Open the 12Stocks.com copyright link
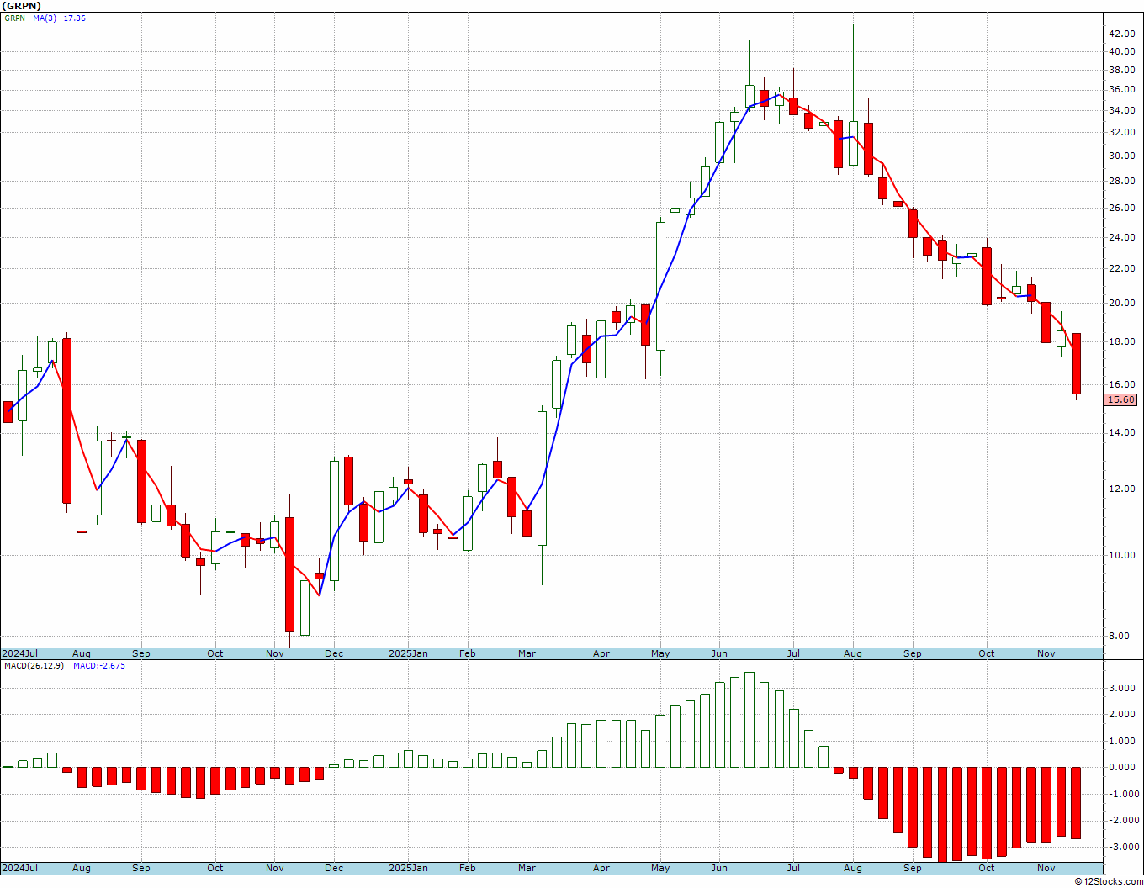 tap(1110, 881)
